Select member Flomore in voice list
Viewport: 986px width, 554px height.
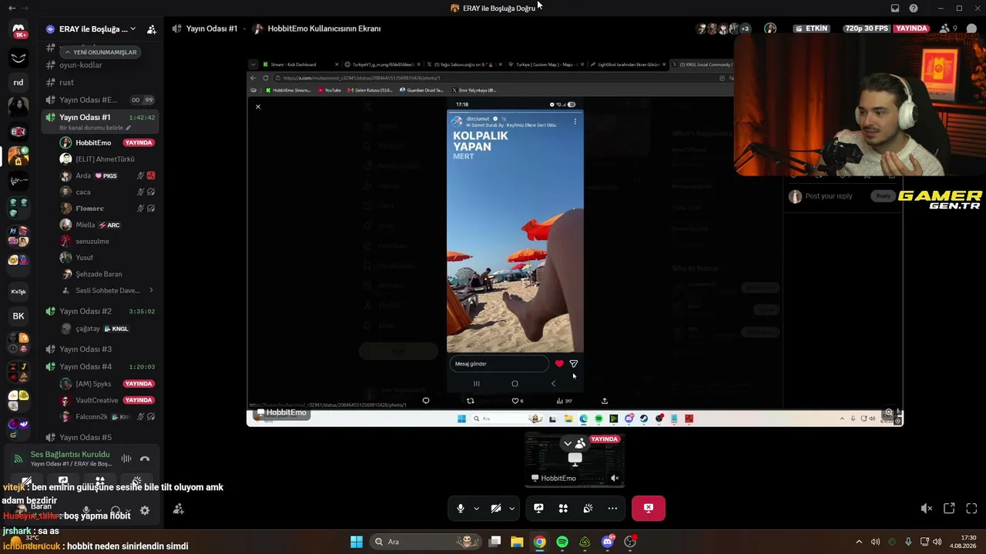[x=108, y=208]
